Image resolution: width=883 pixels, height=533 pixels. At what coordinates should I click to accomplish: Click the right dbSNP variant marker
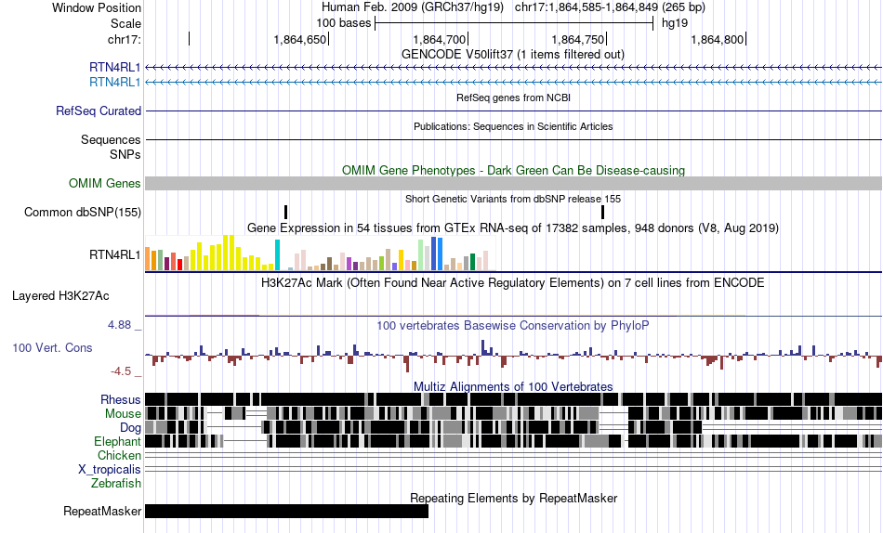[602, 213]
